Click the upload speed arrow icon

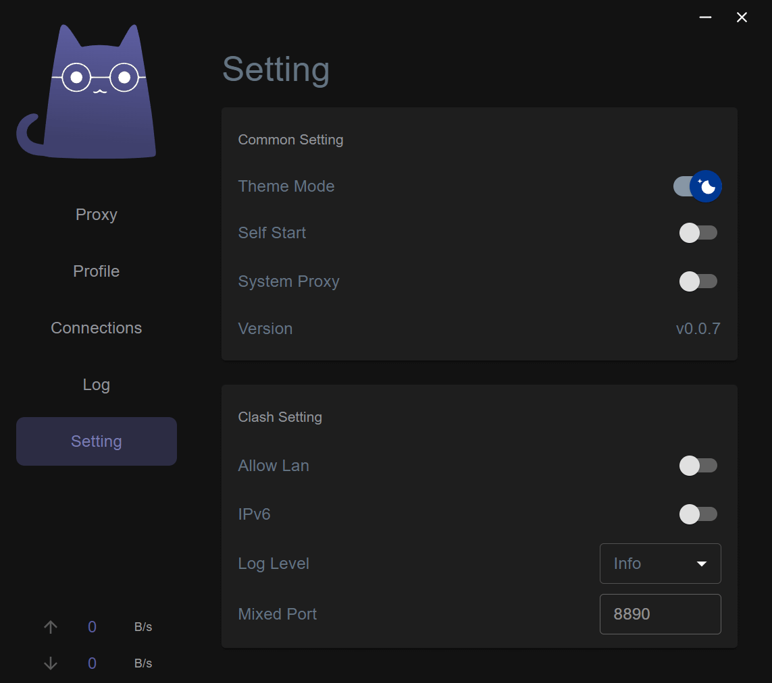(x=51, y=627)
